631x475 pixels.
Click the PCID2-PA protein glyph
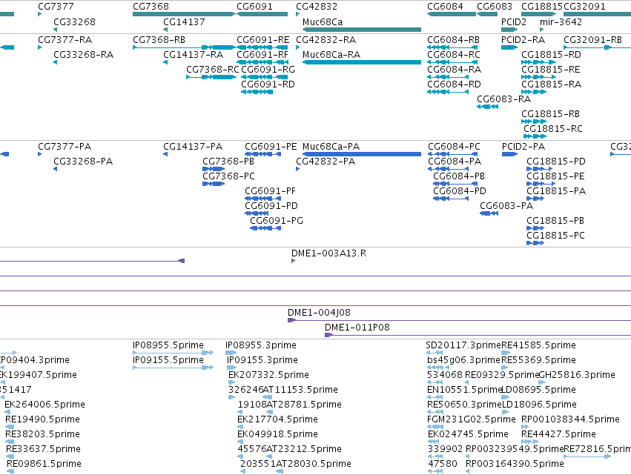(x=510, y=154)
